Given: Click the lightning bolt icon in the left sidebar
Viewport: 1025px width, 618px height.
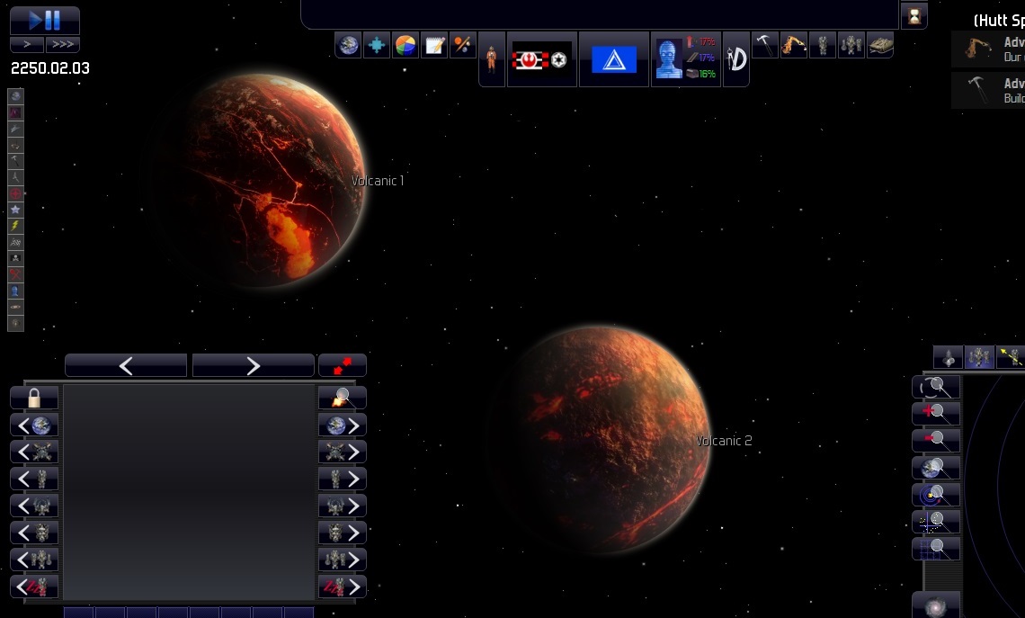Looking at the screenshot, I should point(14,224).
